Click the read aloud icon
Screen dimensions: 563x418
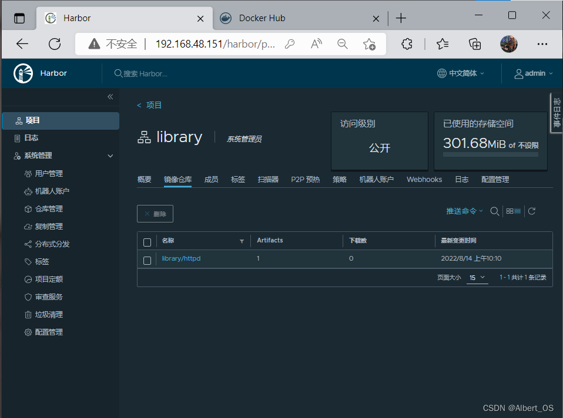tap(316, 44)
